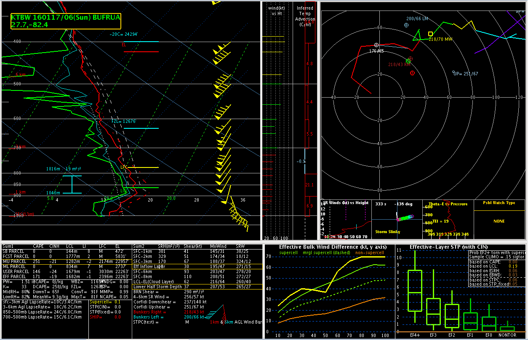Image resolution: width=528 pixels, height=340 pixels.
Task: Click the yellow square mean wind marker
Action: coord(430,34)
